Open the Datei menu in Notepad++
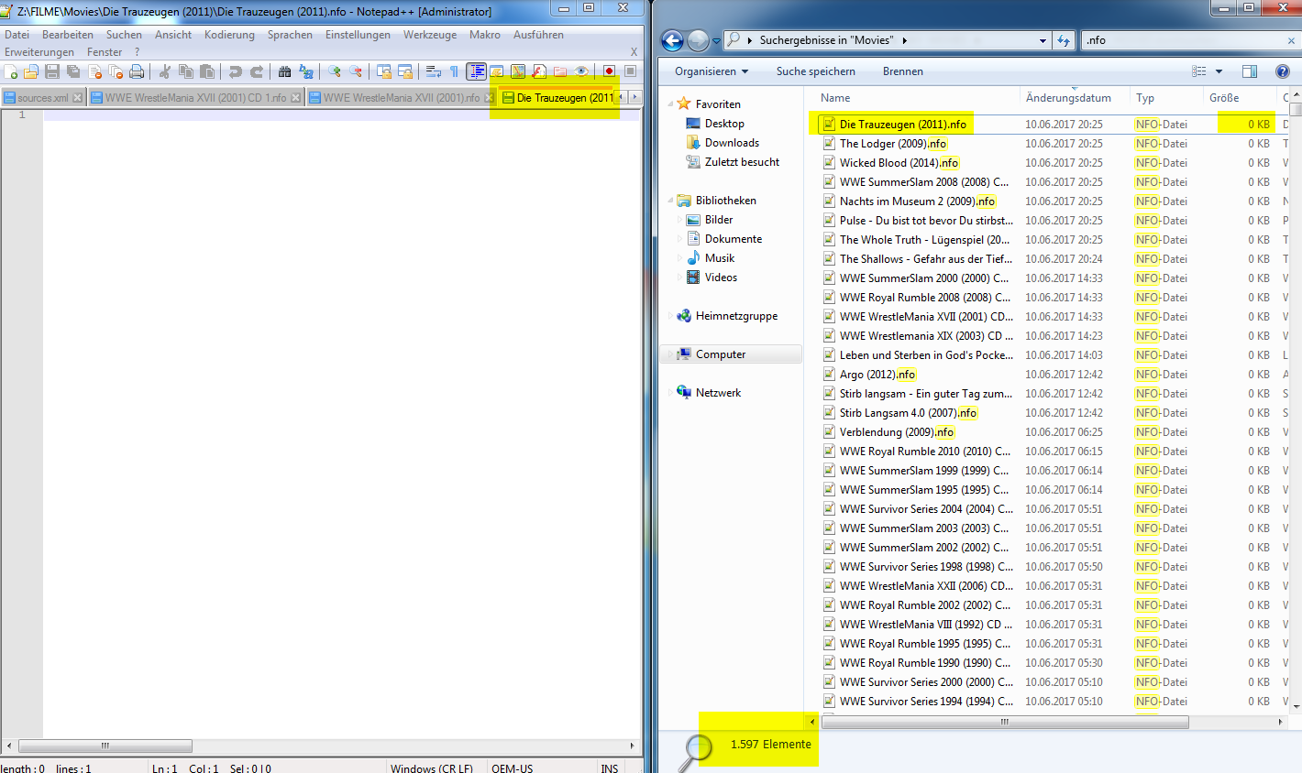 (x=17, y=35)
